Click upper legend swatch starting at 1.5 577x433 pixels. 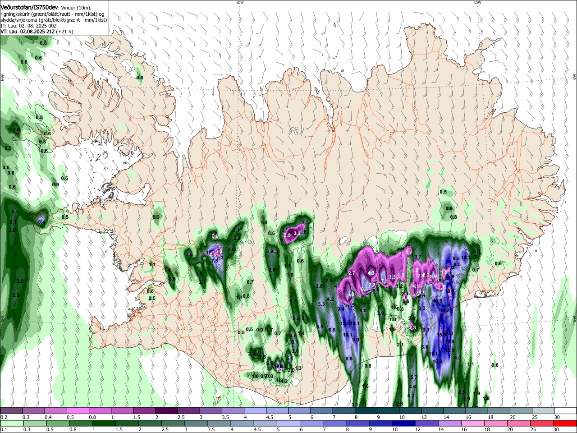click(x=144, y=411)
